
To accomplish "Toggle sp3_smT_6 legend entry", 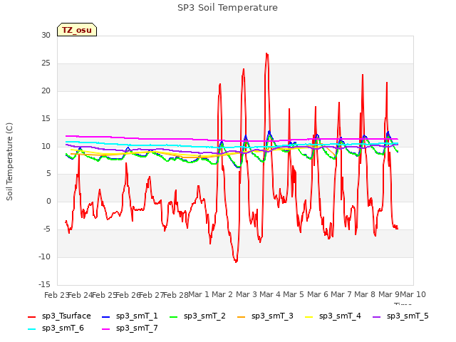I will tap(56, 328).
